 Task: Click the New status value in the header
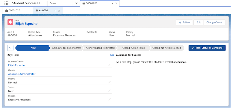pos(111,35)
